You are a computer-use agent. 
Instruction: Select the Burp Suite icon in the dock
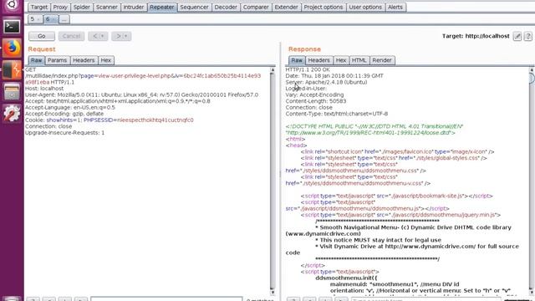point(12,69)
